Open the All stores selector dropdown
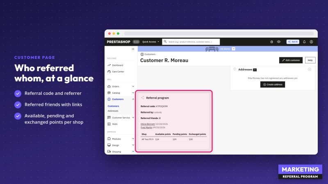The height and width of the screenshot is (184, 328). click(x=234, y=49)
